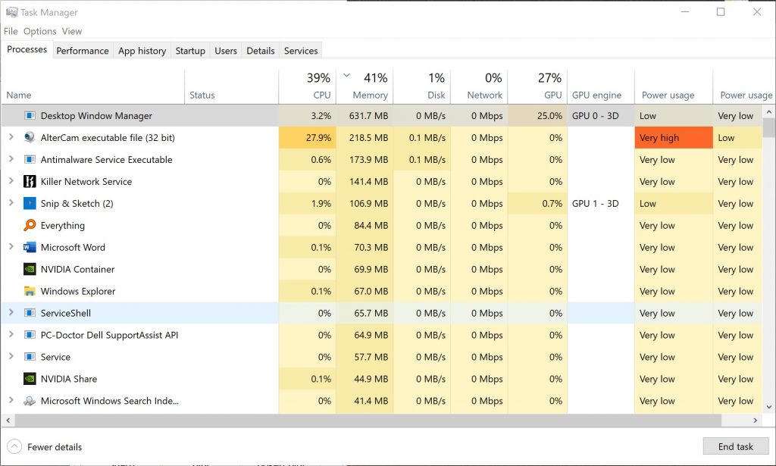Select the Desktop Window Manager process icon

(30, 116)
